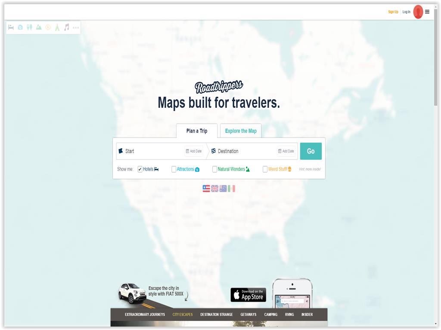This screenshot has width=441, height=330.
Task: Click the Start flag icon
Action: coord(121,151)
